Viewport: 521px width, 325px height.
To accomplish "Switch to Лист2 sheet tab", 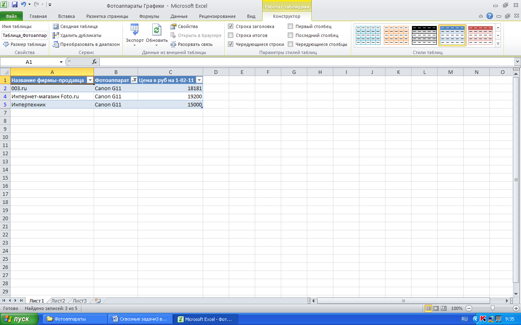I will pyautogui.click(x=58, y=301).
